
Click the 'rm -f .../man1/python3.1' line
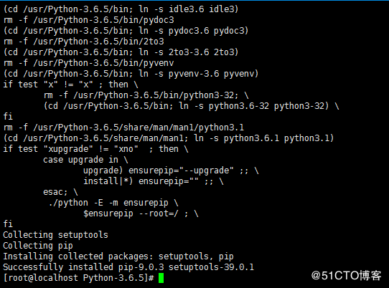click(x=123, y=128)
